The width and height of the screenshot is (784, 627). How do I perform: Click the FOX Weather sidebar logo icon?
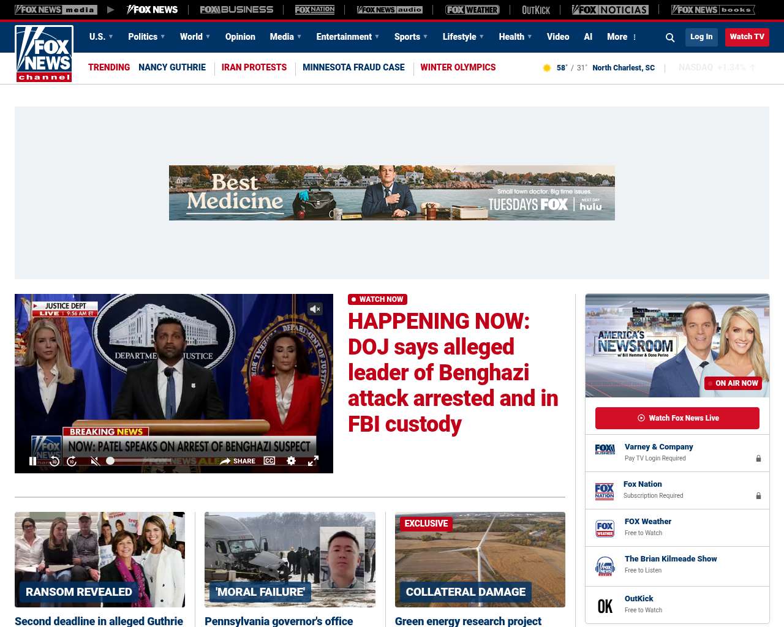click(605, 528)
